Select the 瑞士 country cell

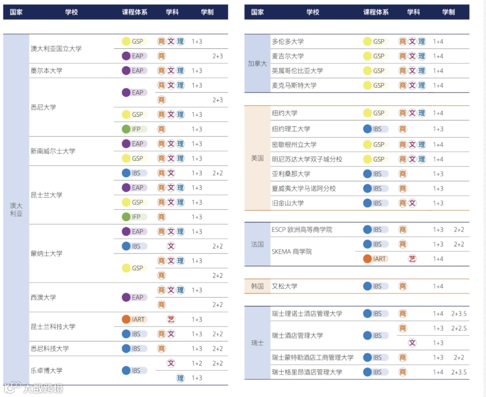(x=257, y=343)
